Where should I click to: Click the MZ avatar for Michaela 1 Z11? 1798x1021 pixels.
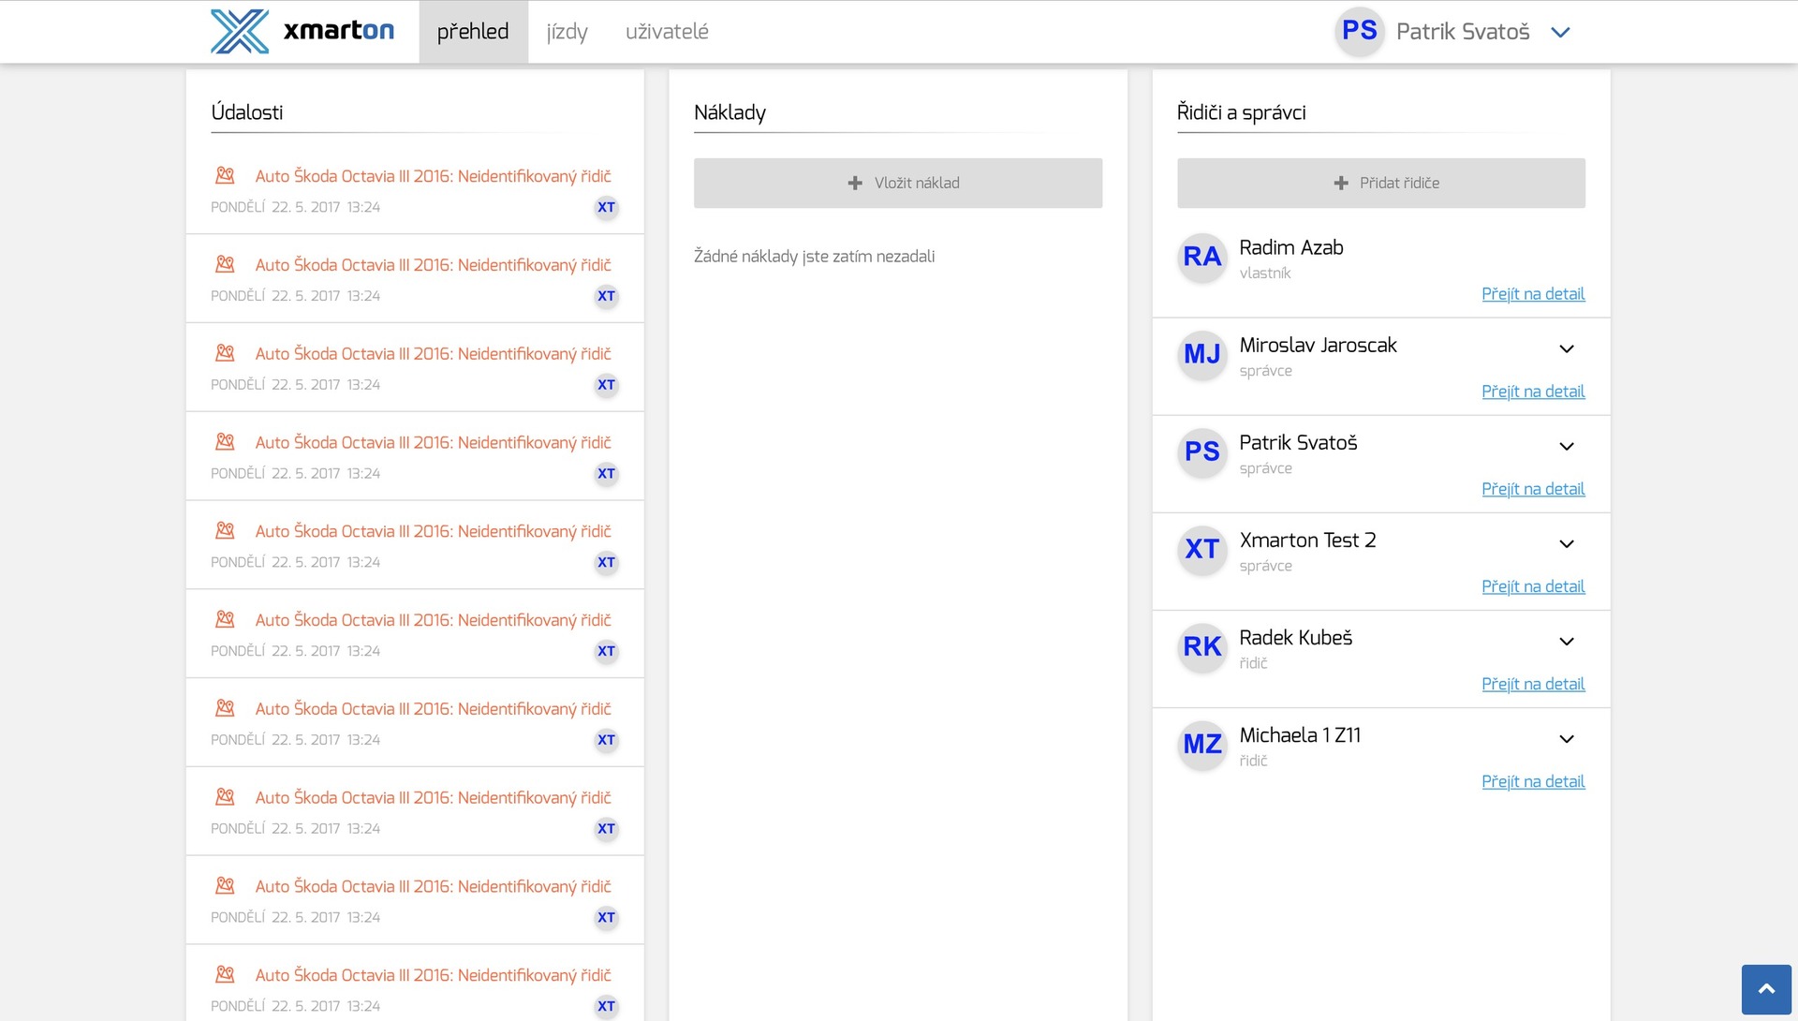pyautogui.click(x=1201, y=744)
